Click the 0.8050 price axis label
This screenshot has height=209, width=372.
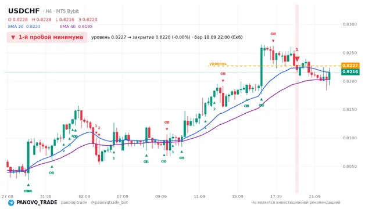tap(350, 167)
